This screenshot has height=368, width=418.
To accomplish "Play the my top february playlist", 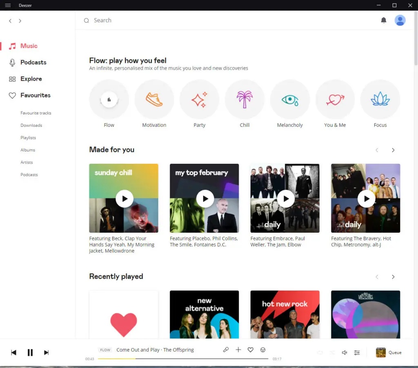I will [205, 198].
